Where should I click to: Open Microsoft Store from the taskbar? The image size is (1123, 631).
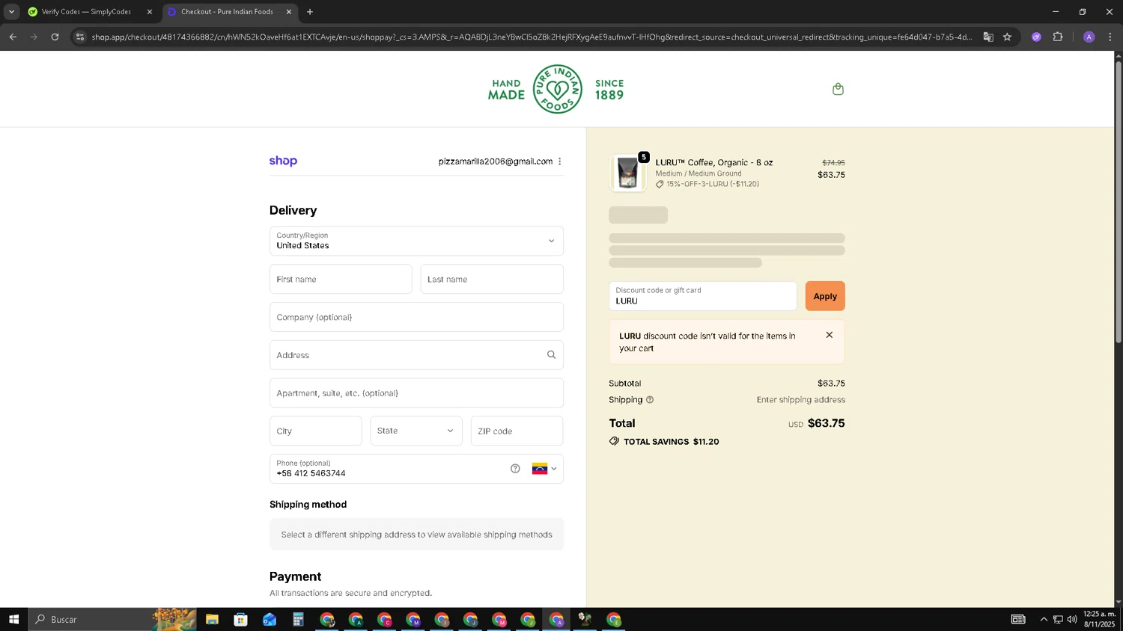(x=240, y=619)
